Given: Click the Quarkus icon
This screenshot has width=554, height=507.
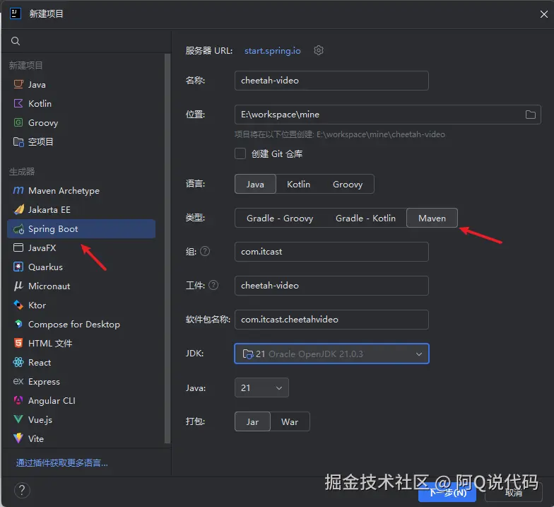Looking at the screenshot, I should pyautogui.click(x=18, y=267).
